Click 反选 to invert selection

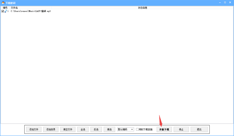(96, 129)
